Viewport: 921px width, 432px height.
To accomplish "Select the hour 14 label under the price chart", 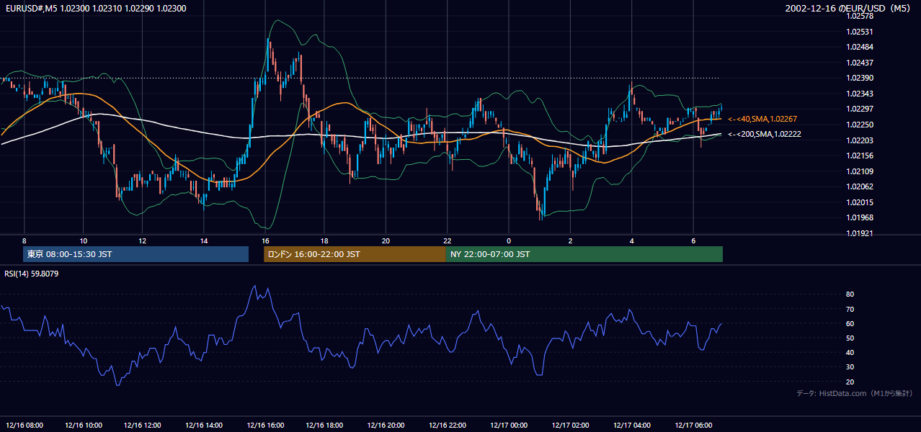I will [204, 240].
